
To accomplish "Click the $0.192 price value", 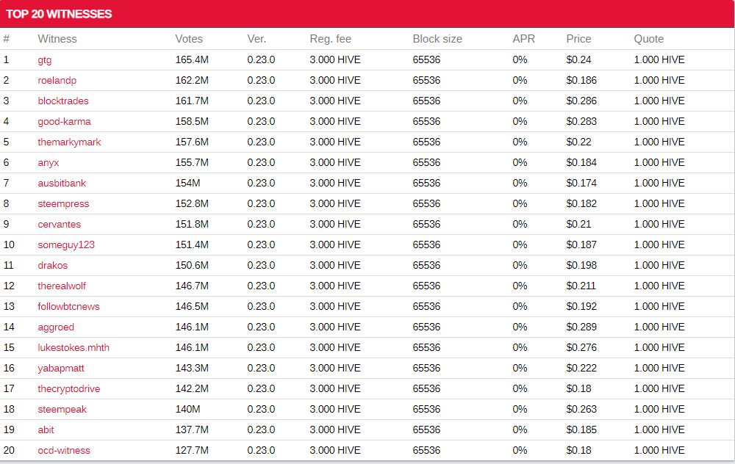I will click(x=581, y=307).
